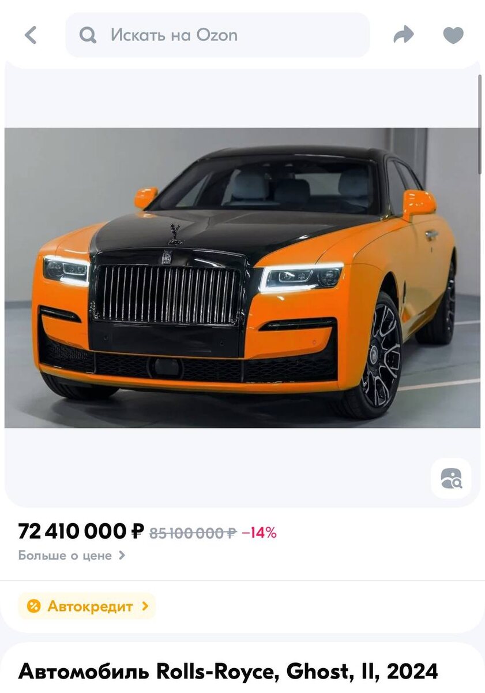This screenshot has width=485, height=693.
Task: Open the "Автомобиль Rolls-Royce, Ghost" title
Action: click(x=228, y=672)
